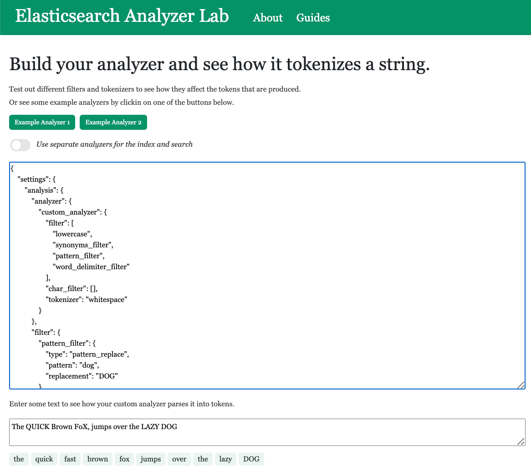Select the DOG token chip
The image size is (531, 471).
251,459
